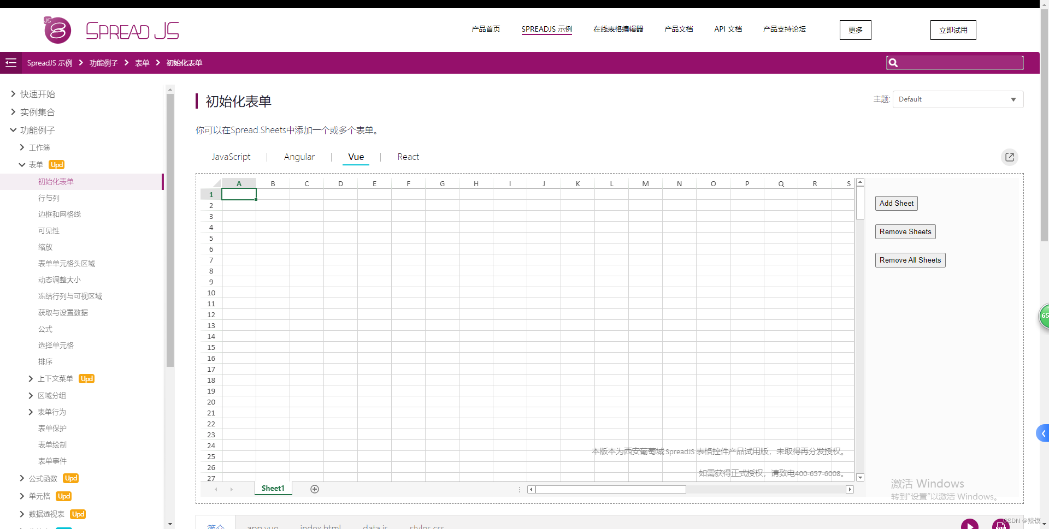Open the 表单保护 sidebar item

(52, 429)
